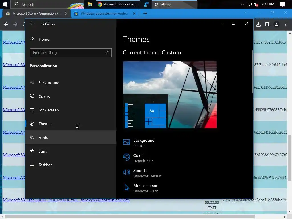This screenshot has width=292, height=219.
Task: Open Chrome three-dot menu
Action: [286, 24]
